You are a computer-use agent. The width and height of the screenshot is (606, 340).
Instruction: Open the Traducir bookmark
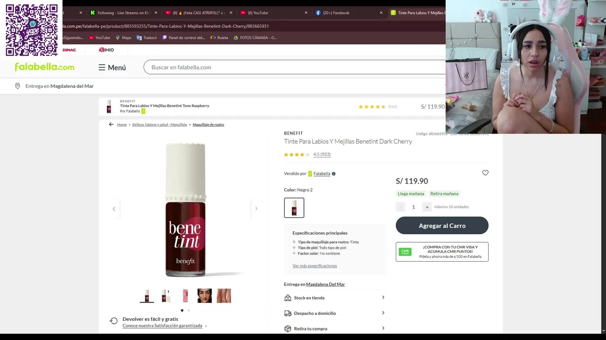coord(147,38)
